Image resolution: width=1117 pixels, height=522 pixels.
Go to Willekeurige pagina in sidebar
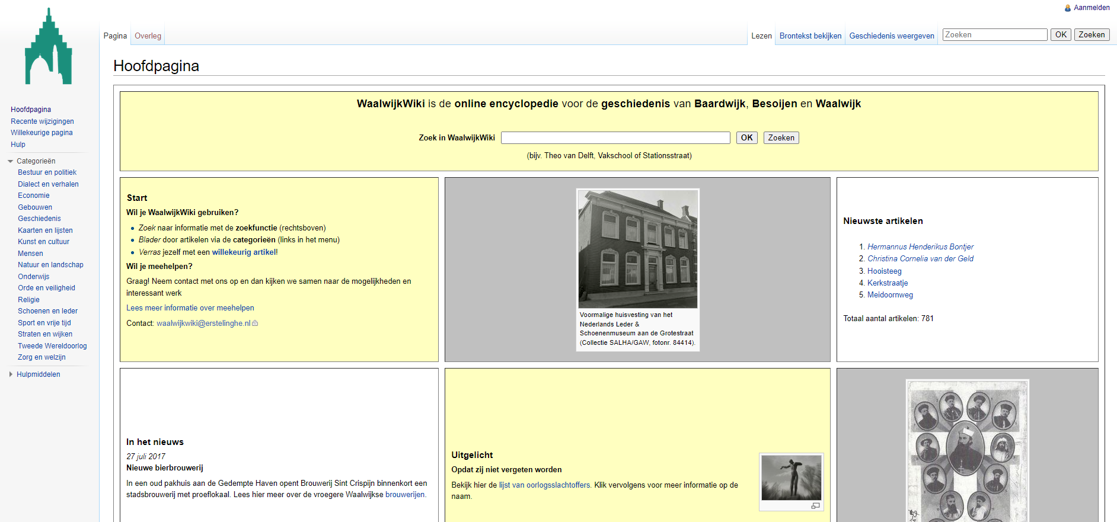pos(42,133)
